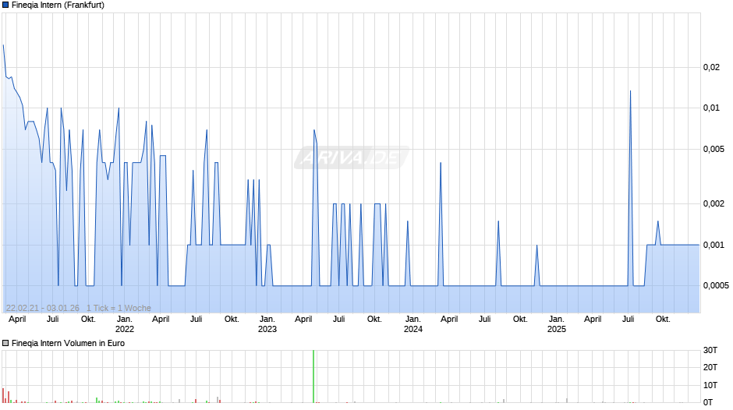The image size is (733, 410).
Task: Click the 'Fineqia Intern (Frankfurt)' chart title
Action: (58, 5)
